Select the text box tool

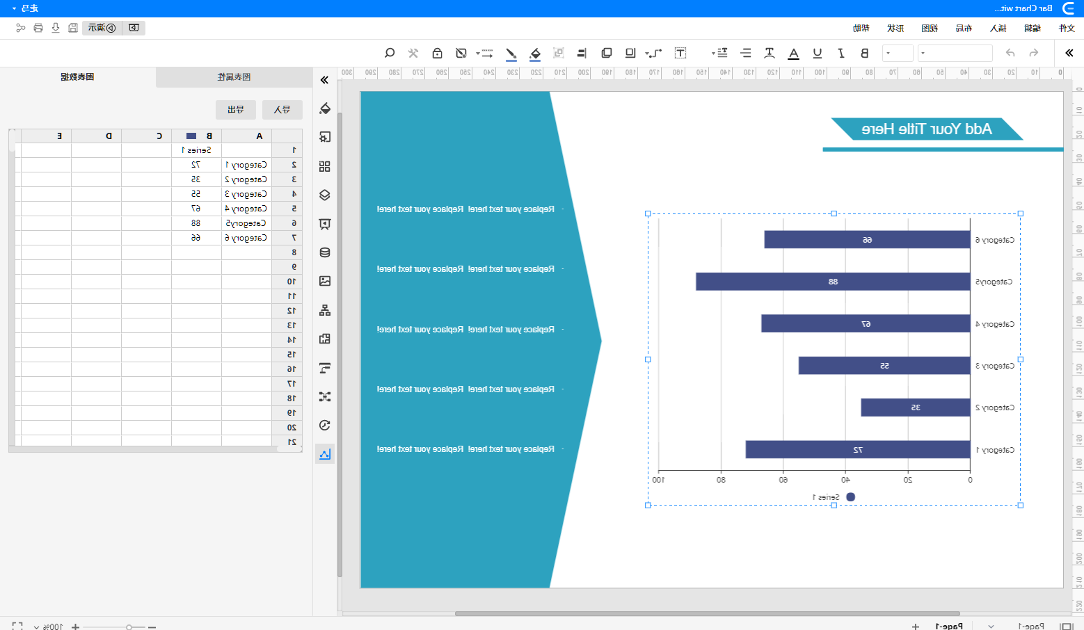tap(680, 53)
